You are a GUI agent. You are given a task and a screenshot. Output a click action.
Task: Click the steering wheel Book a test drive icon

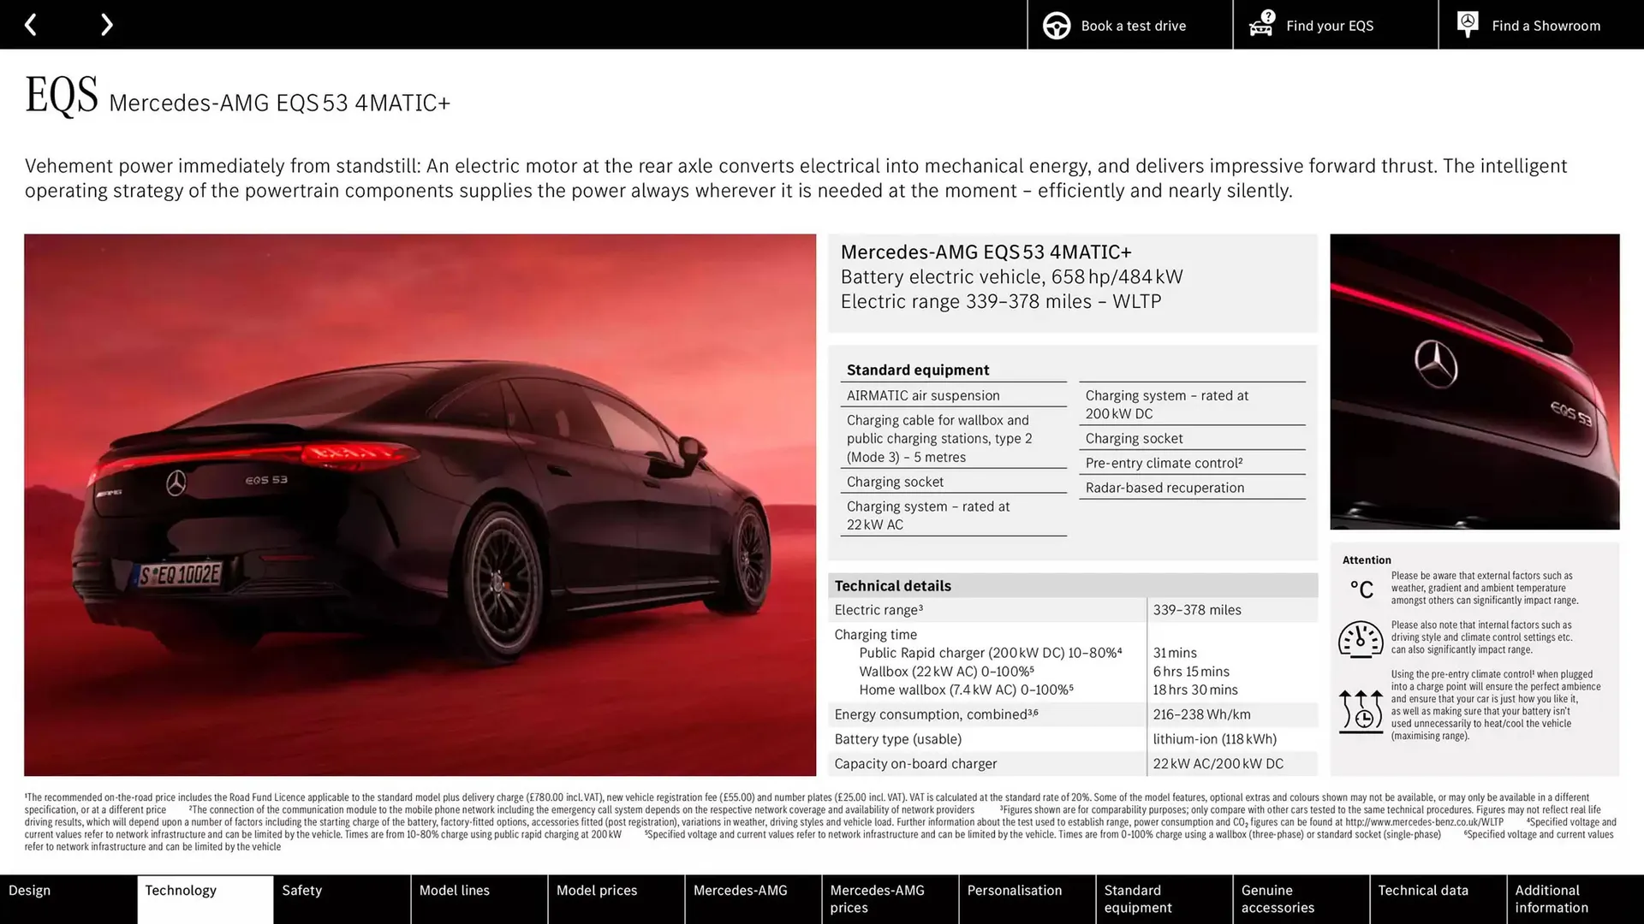point(1055,25)
